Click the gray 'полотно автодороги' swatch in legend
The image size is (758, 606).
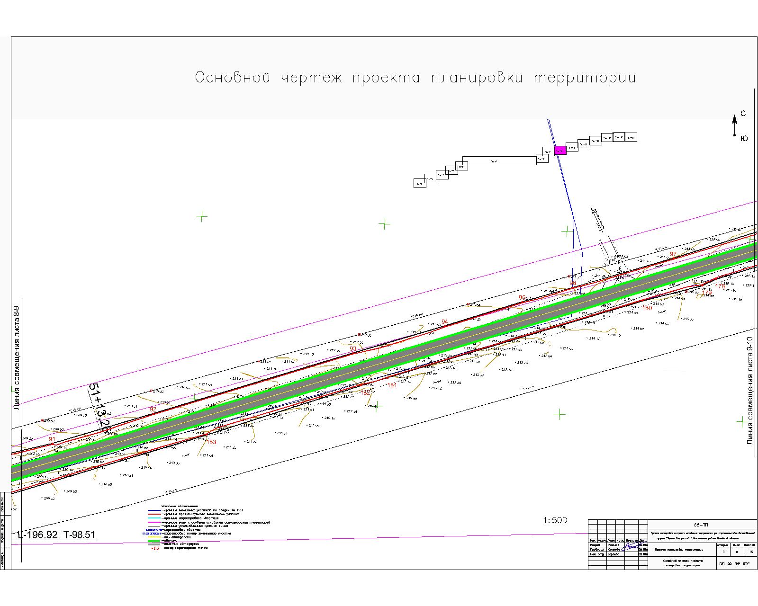click(154, 544)
